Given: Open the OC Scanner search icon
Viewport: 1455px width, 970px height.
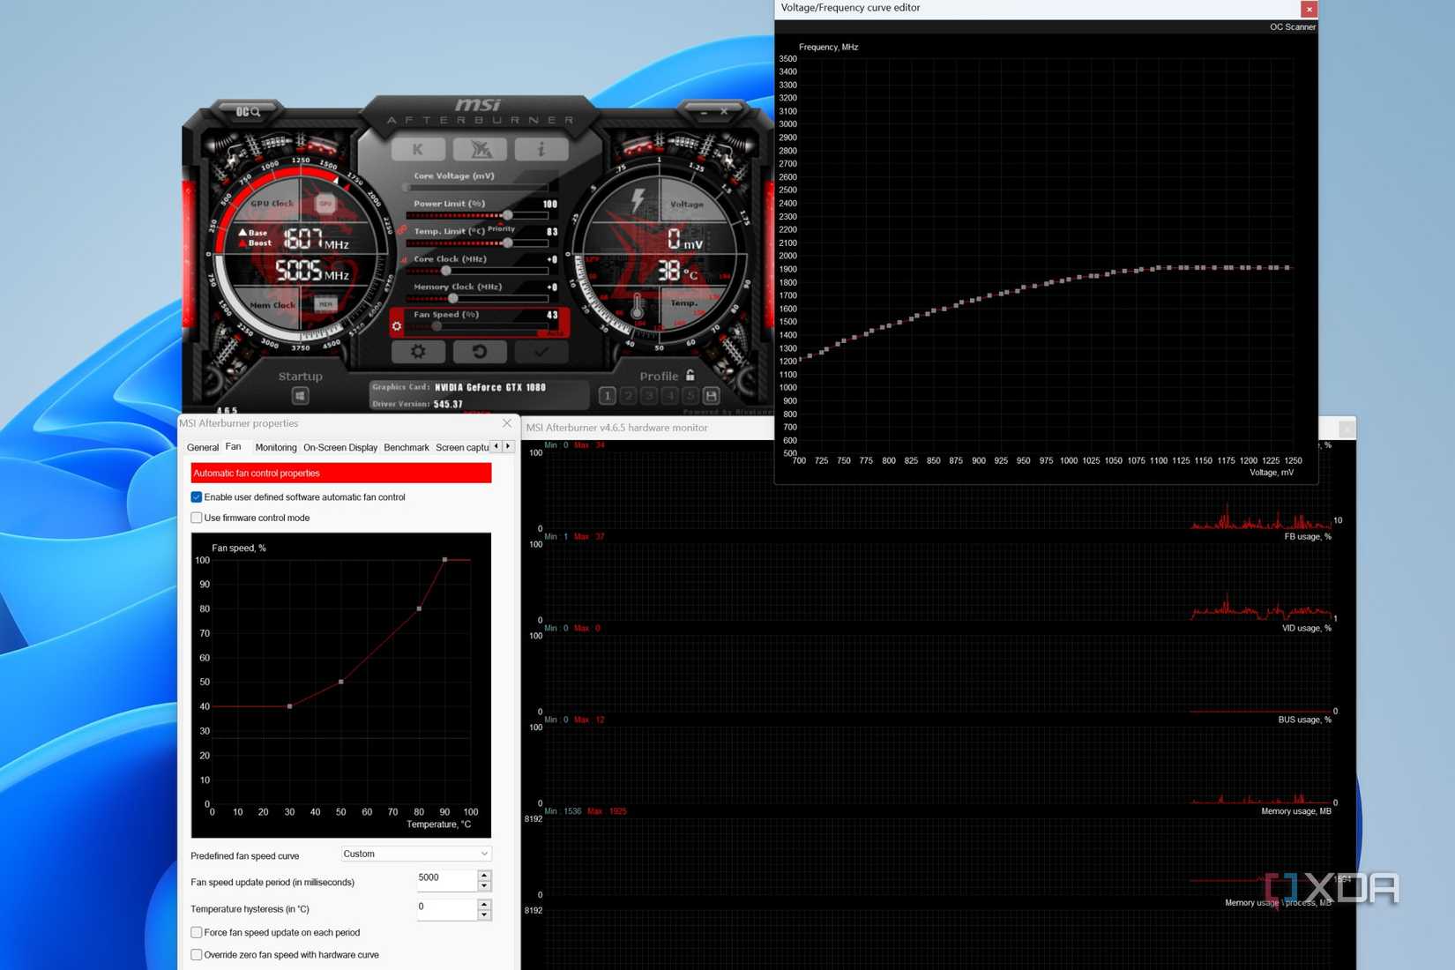Looking at the screenshot, I should pyautogui.click(x=248, y=112).
